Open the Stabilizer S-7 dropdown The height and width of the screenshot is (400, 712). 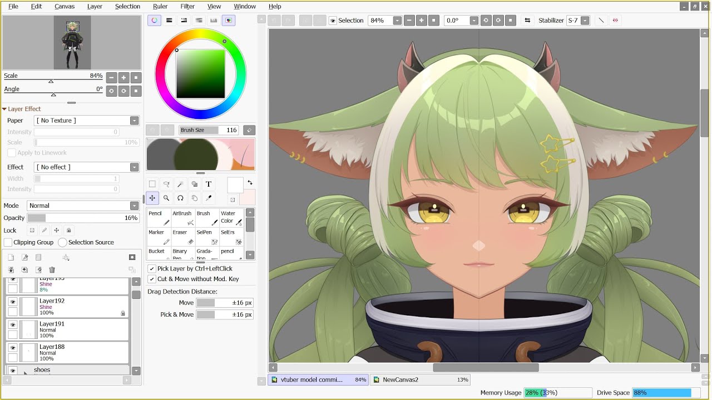coord(578,21)
